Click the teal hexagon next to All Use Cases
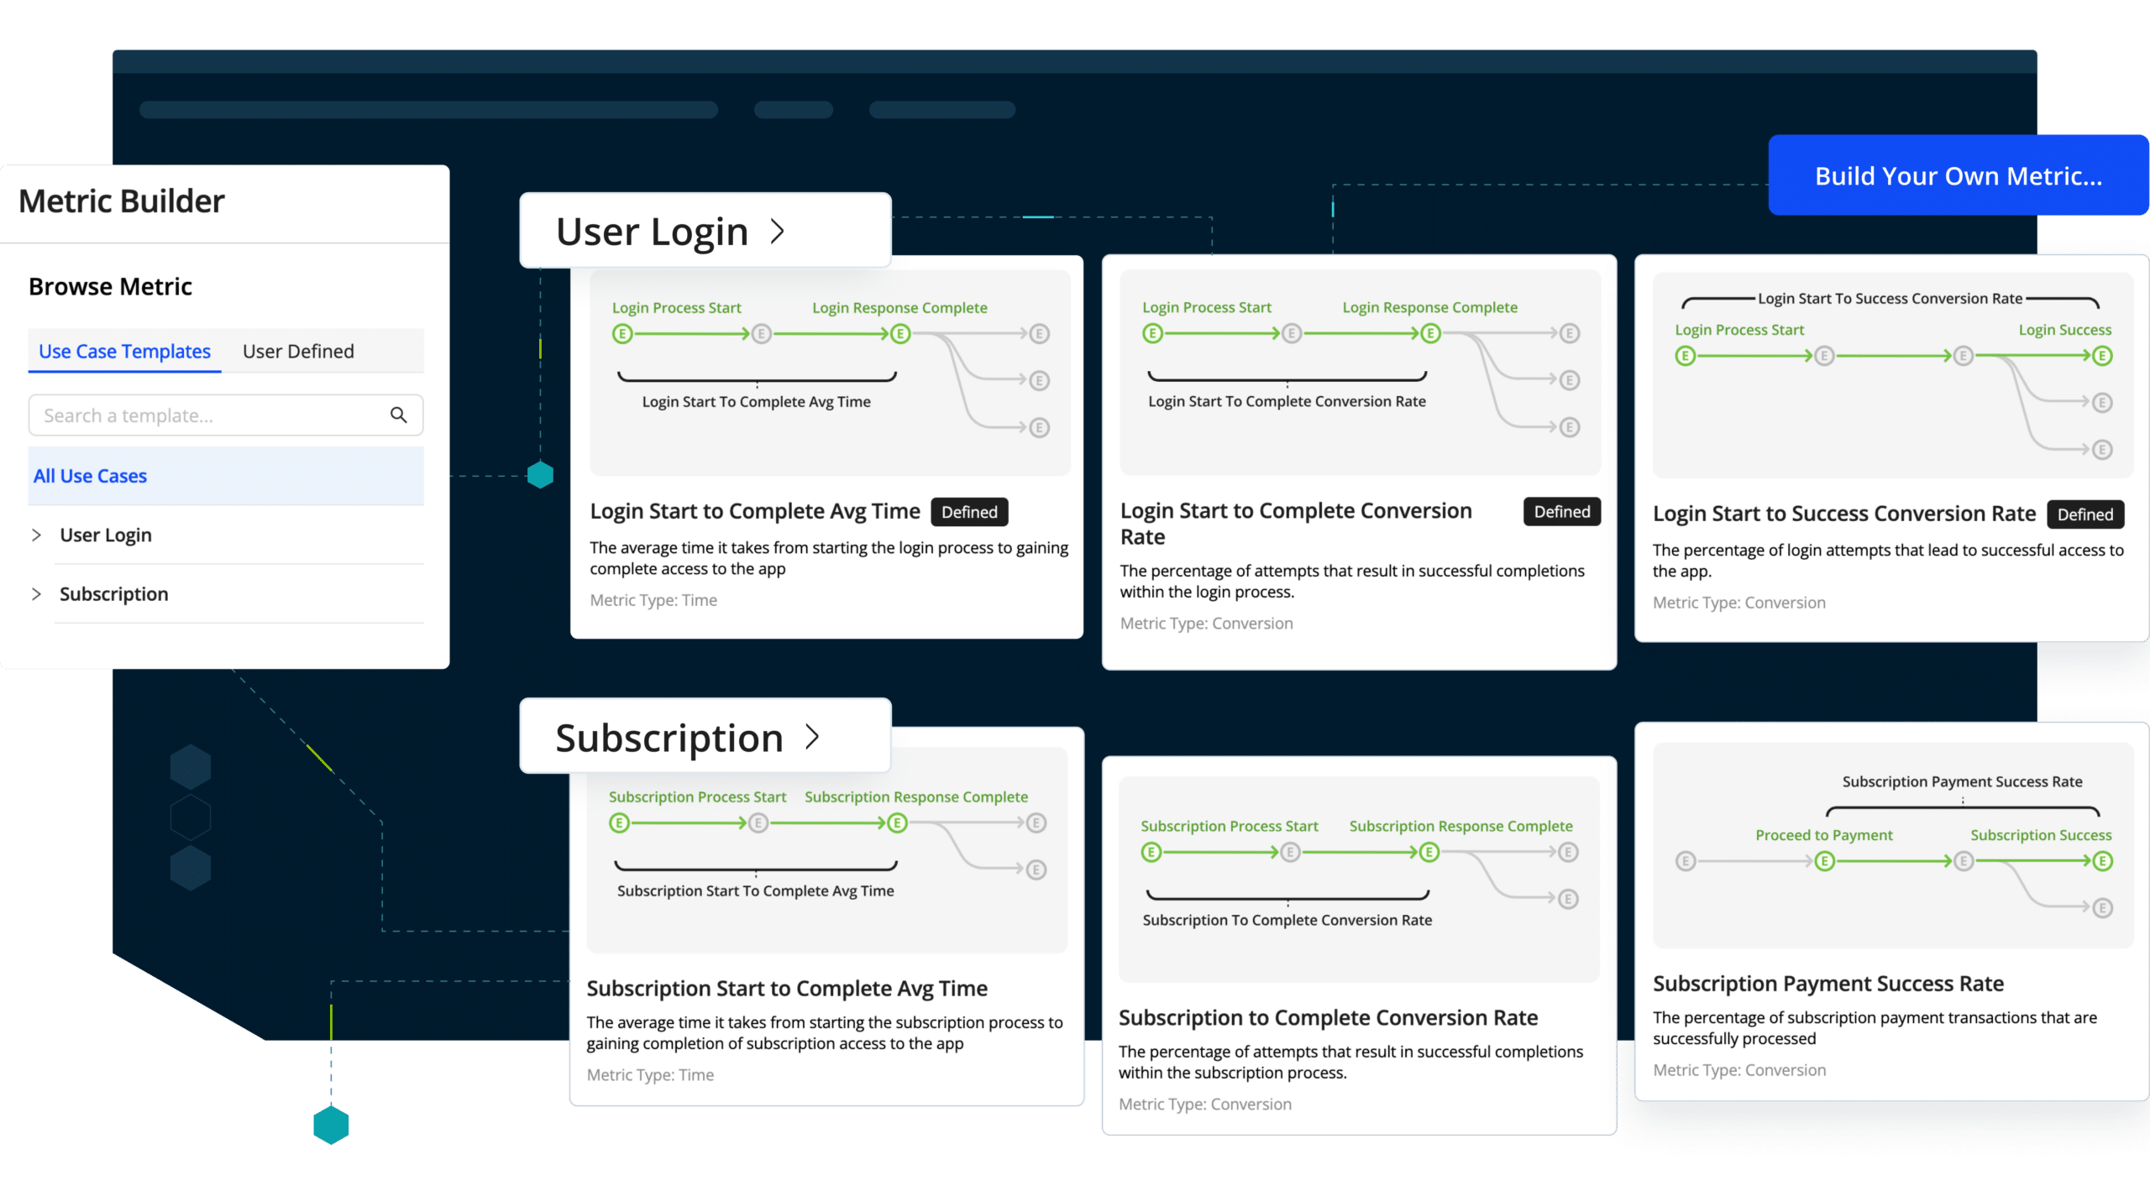This screenshot has height=1196, width=2150. 540,475
